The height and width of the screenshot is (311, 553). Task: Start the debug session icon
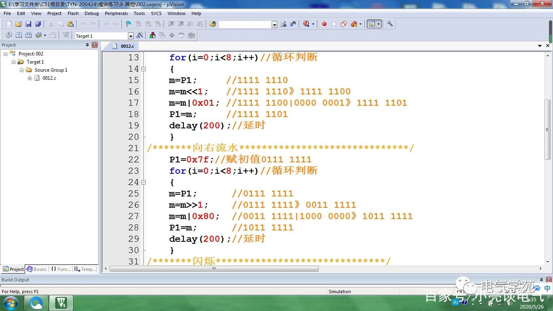(306, 24)
